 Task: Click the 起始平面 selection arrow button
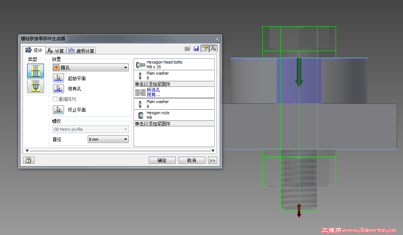coord(58,78)
